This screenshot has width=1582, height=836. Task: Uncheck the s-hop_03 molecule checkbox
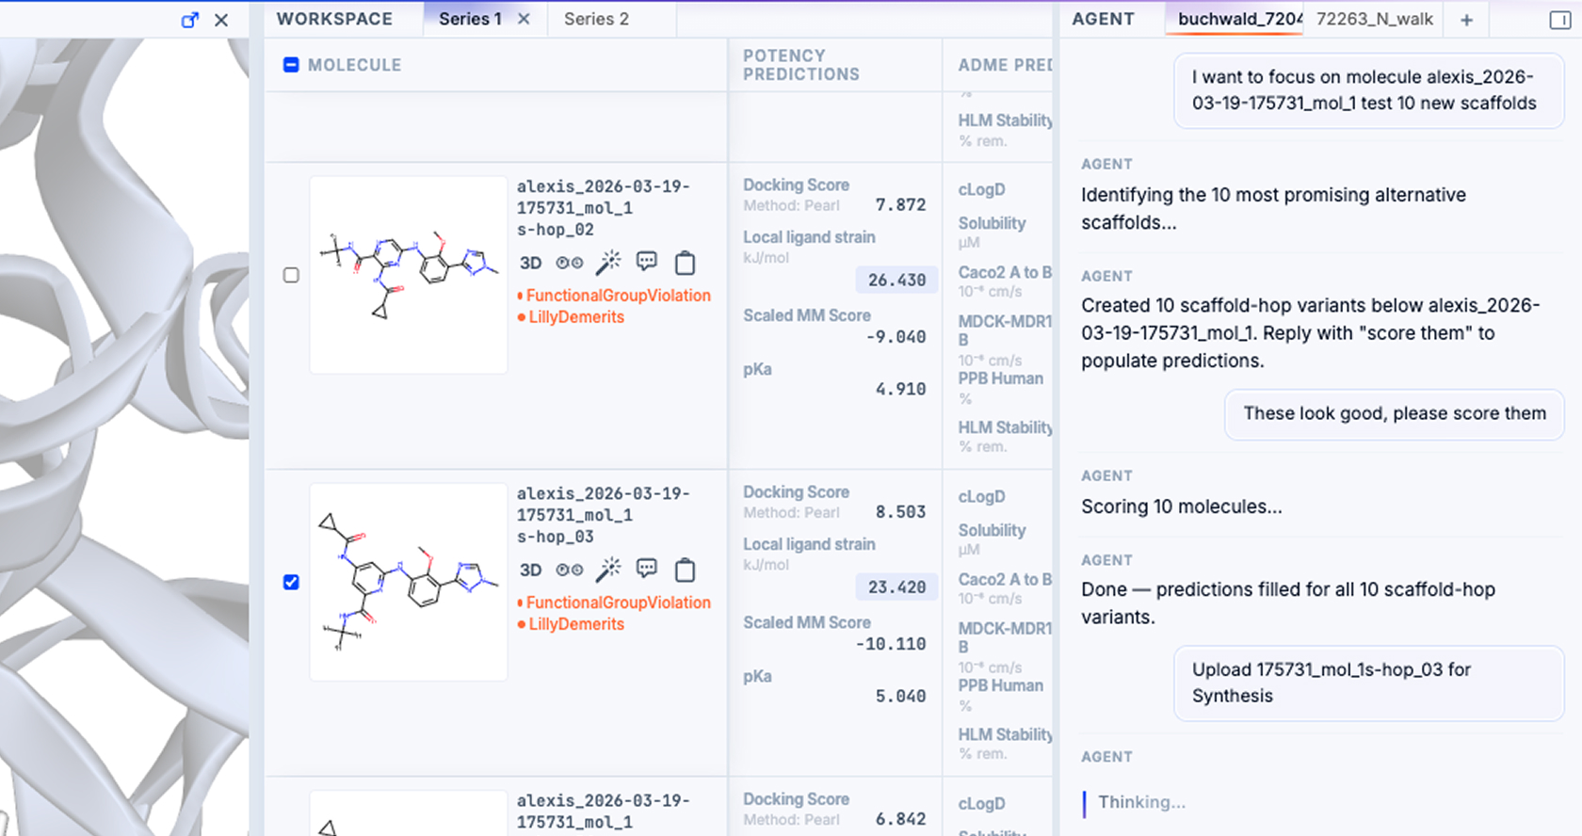291,582
